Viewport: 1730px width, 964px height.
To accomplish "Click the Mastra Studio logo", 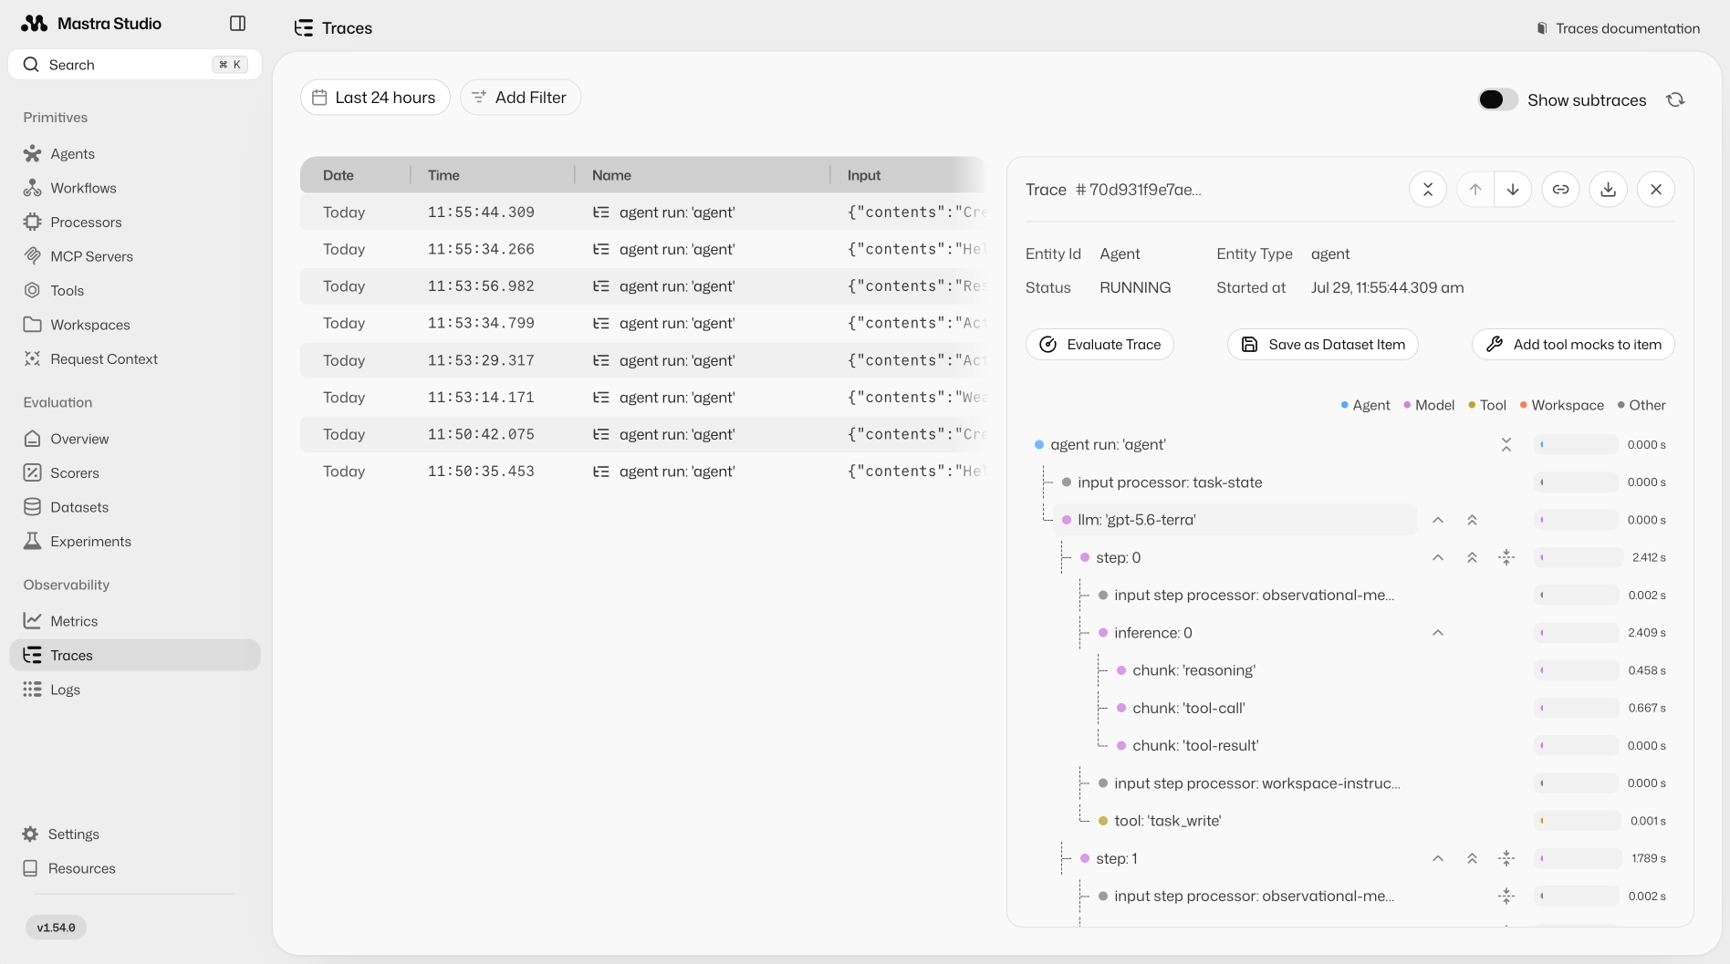I will tap(35, 24).
